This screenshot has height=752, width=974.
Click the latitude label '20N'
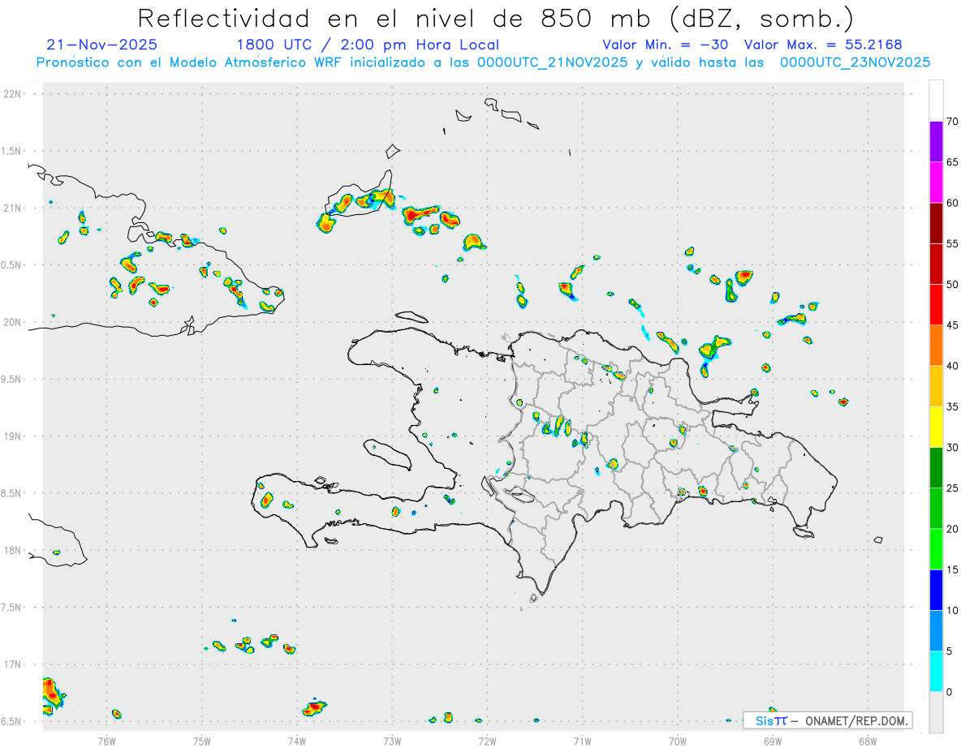pyautogui.click(x=13, y=322)
